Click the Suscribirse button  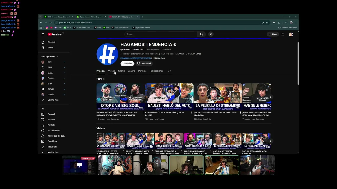[127, 64]
